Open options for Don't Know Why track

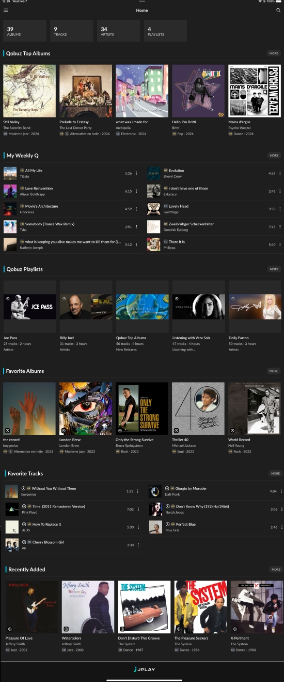(281, 509)
